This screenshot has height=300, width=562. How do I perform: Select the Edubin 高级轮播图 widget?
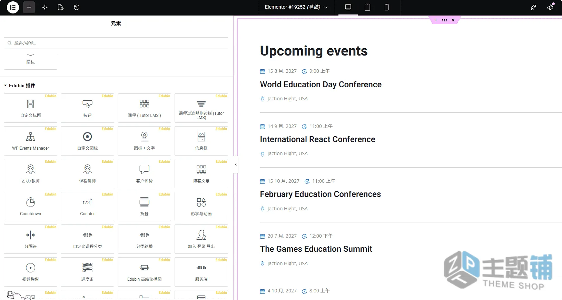point(144,272)
